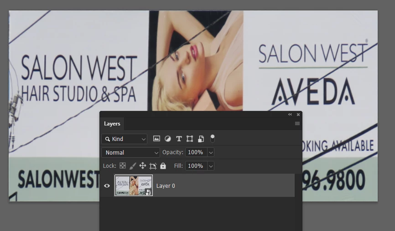This screenshot has width=395, height=231.
Task: Filter layers by pixel layer icon
Action: point(156,139)
